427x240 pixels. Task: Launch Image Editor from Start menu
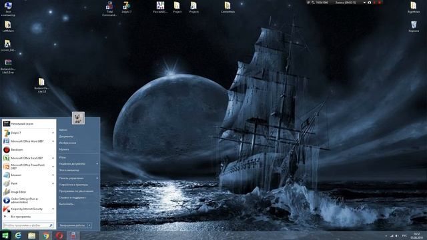click(29, 192)
